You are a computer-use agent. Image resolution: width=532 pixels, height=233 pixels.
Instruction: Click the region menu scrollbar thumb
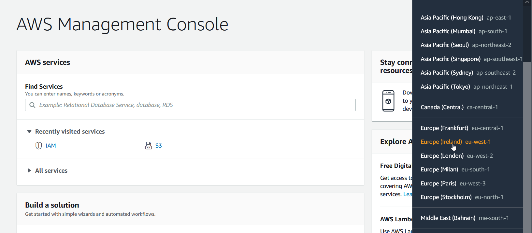(527, 147)
